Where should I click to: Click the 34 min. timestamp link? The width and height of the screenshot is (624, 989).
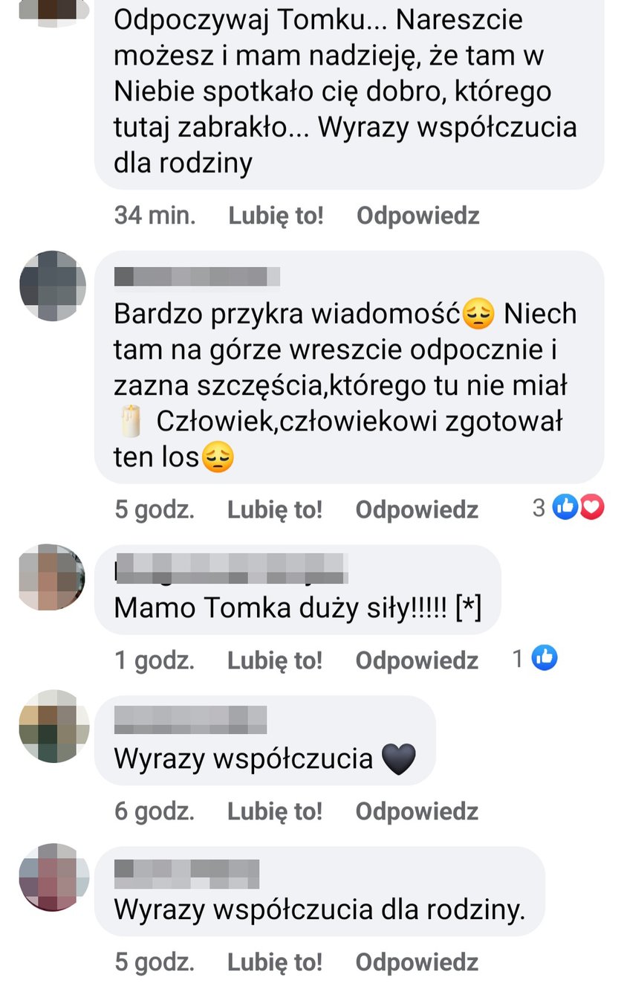point(155,216)
